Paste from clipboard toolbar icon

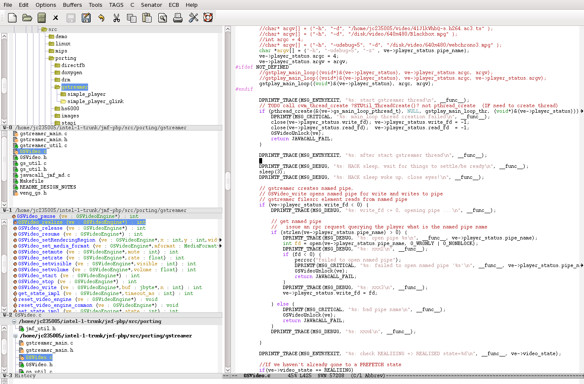click(147, 17)
